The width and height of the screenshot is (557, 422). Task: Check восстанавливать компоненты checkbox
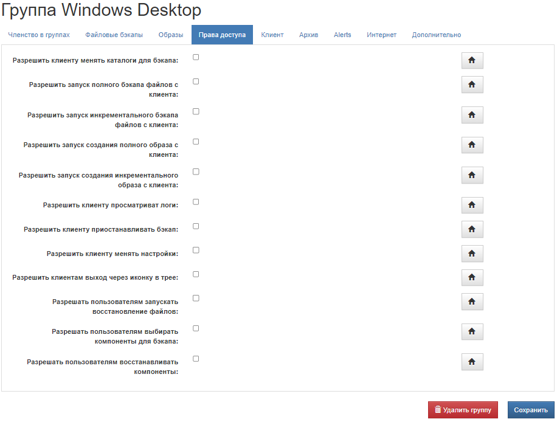click(196, 359)
